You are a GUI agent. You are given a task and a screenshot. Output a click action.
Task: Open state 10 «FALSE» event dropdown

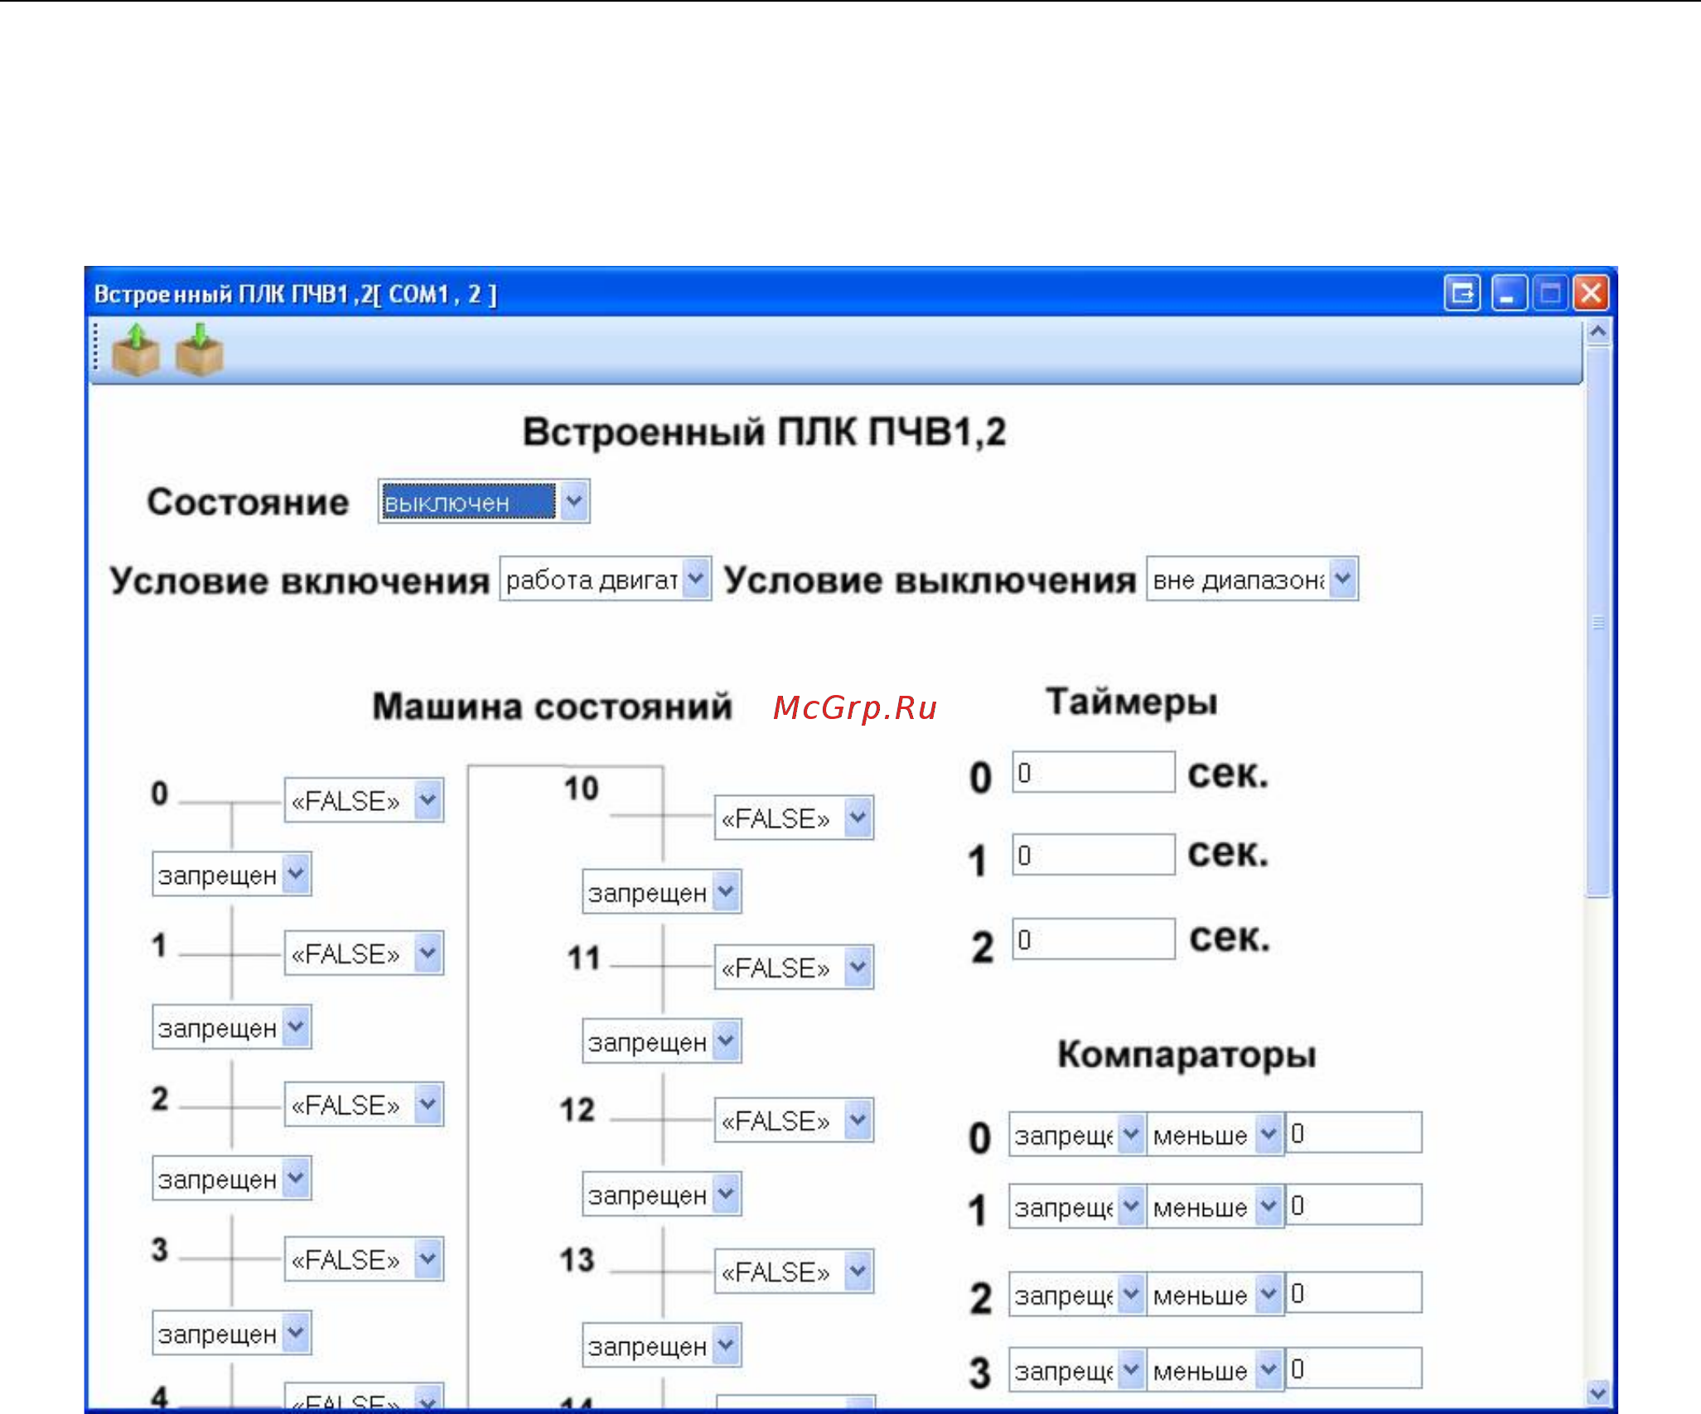coord(794,818)
